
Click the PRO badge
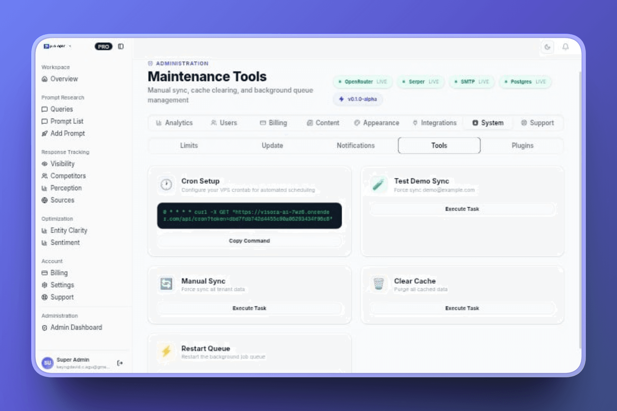[103, 47]
